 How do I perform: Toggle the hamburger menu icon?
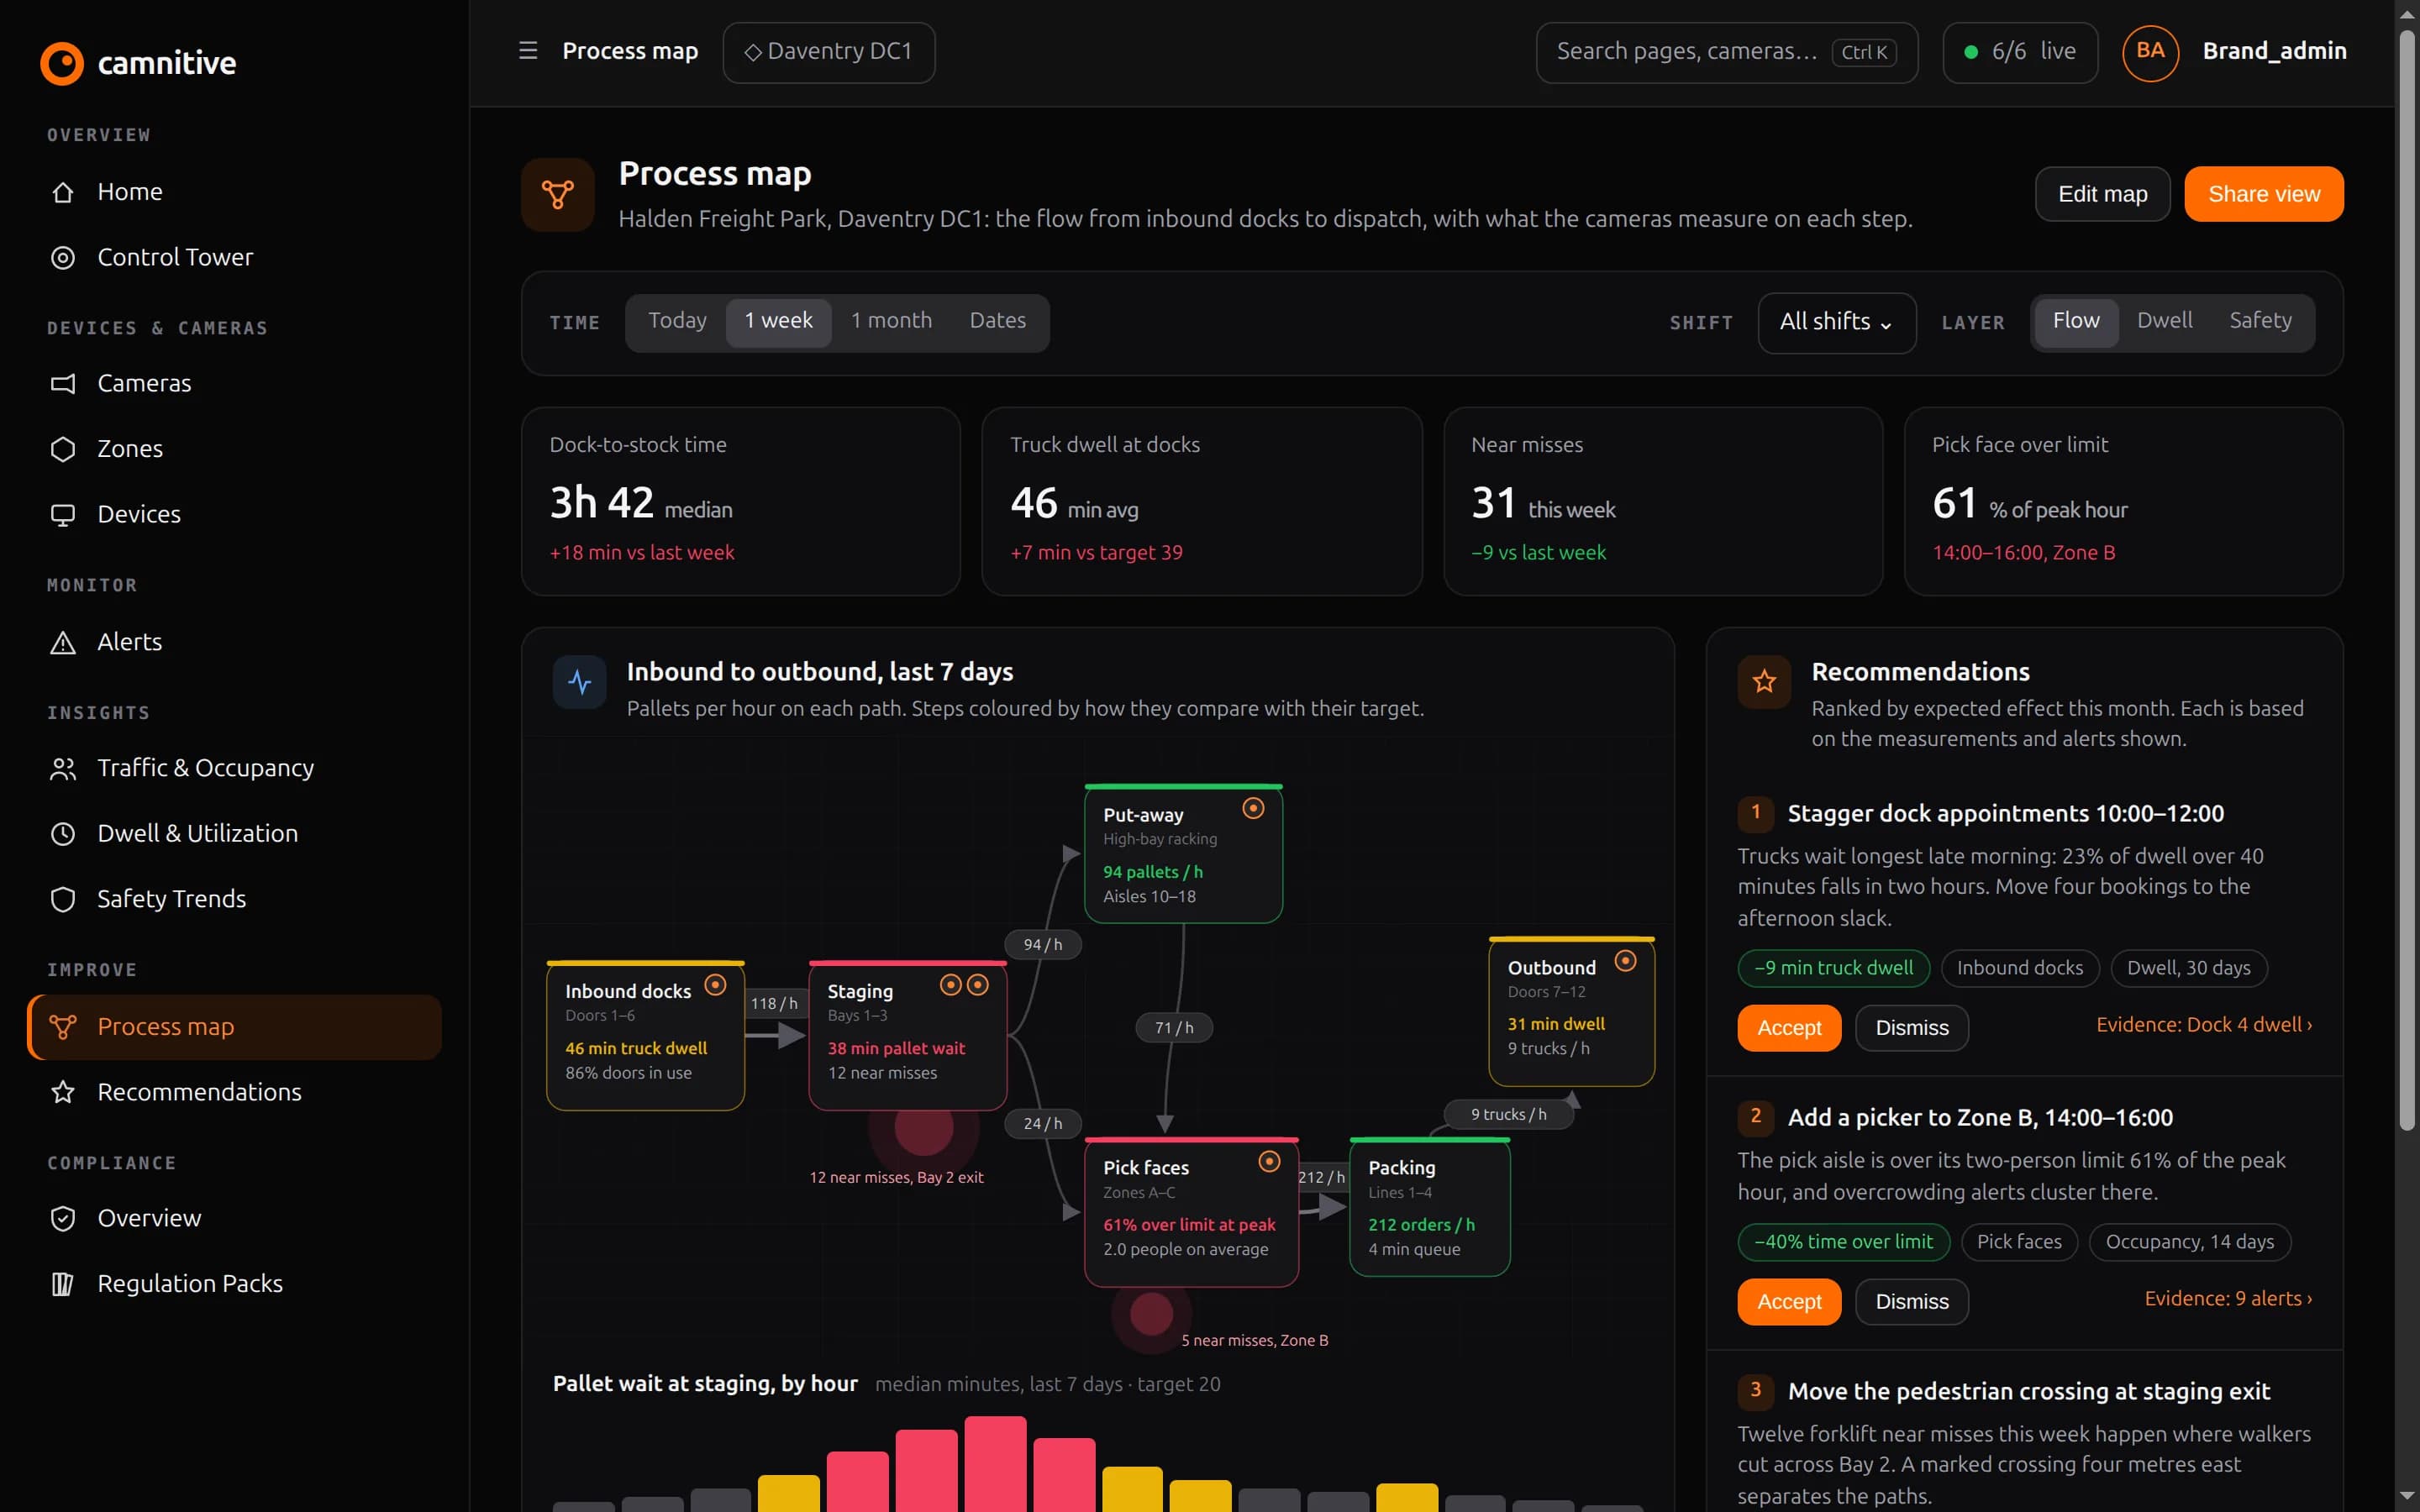point(528,51)
